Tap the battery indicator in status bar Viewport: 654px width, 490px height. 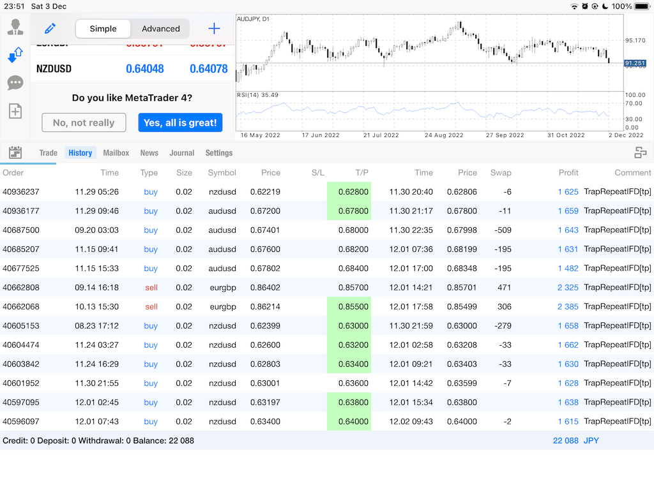643,6
